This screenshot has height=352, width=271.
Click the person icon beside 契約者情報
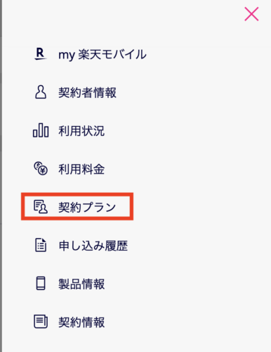point(41,92)
